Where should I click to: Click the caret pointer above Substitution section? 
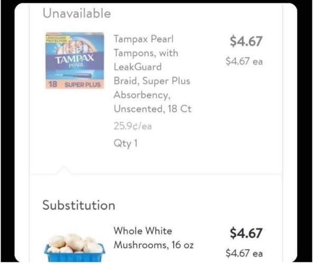[x=64, y=170]
